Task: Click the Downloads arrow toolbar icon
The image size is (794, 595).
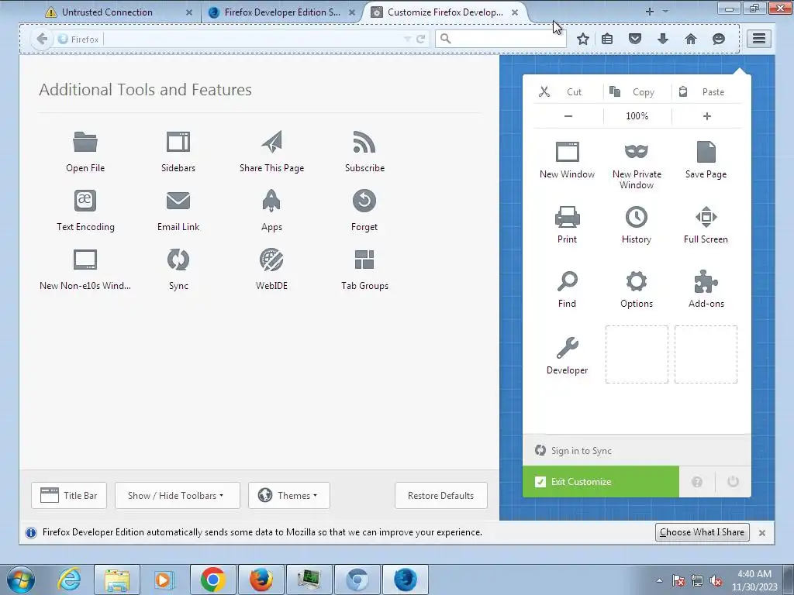Action: click(663, 39)
